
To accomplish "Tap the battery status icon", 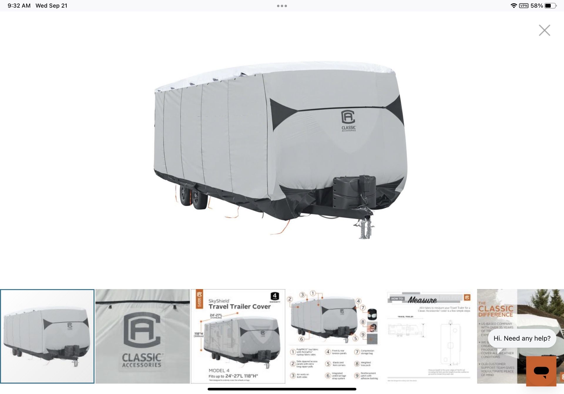I will click(550, 6).
